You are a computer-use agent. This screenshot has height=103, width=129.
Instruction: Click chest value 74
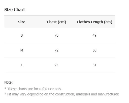(56, 65)
